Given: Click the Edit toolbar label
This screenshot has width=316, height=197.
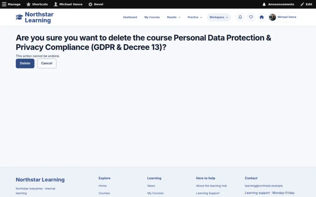Looking at the screenshot, I should coord(309,4).
